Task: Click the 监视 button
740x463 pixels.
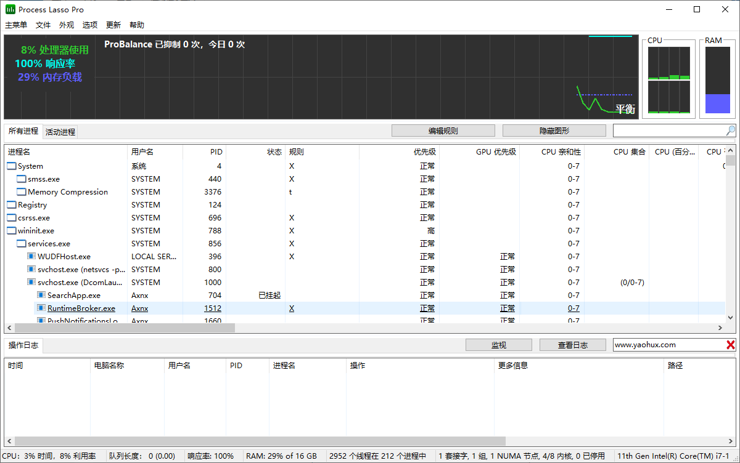Action: [x=498, y=345]
